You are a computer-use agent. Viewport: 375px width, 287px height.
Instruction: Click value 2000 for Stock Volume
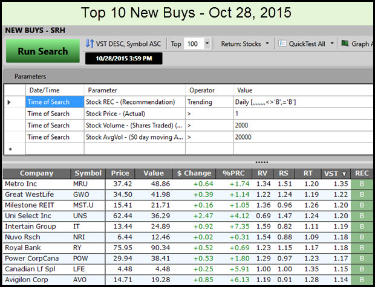pos(303,126)
